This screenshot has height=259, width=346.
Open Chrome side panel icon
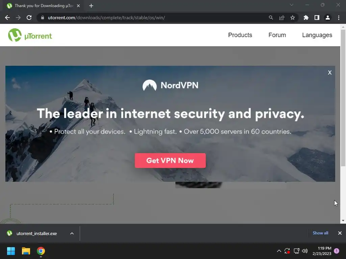point(317,18)
